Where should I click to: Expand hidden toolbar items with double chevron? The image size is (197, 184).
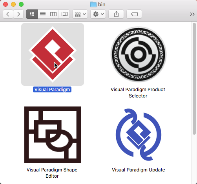(192, 14)
